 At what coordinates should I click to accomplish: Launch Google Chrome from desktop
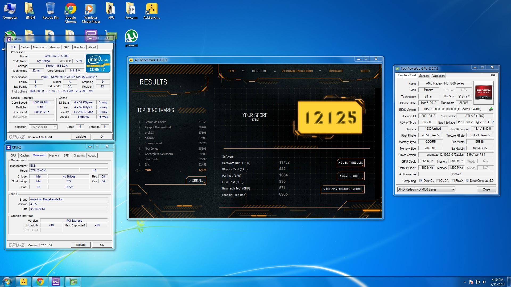click(x=71, y=13)
